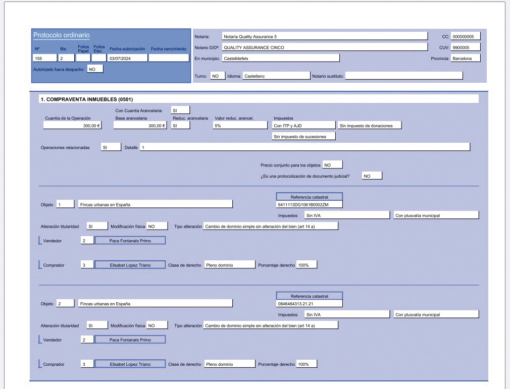
Task: Click the empty Notario sustituto field
Action: (x=403, y=76)
